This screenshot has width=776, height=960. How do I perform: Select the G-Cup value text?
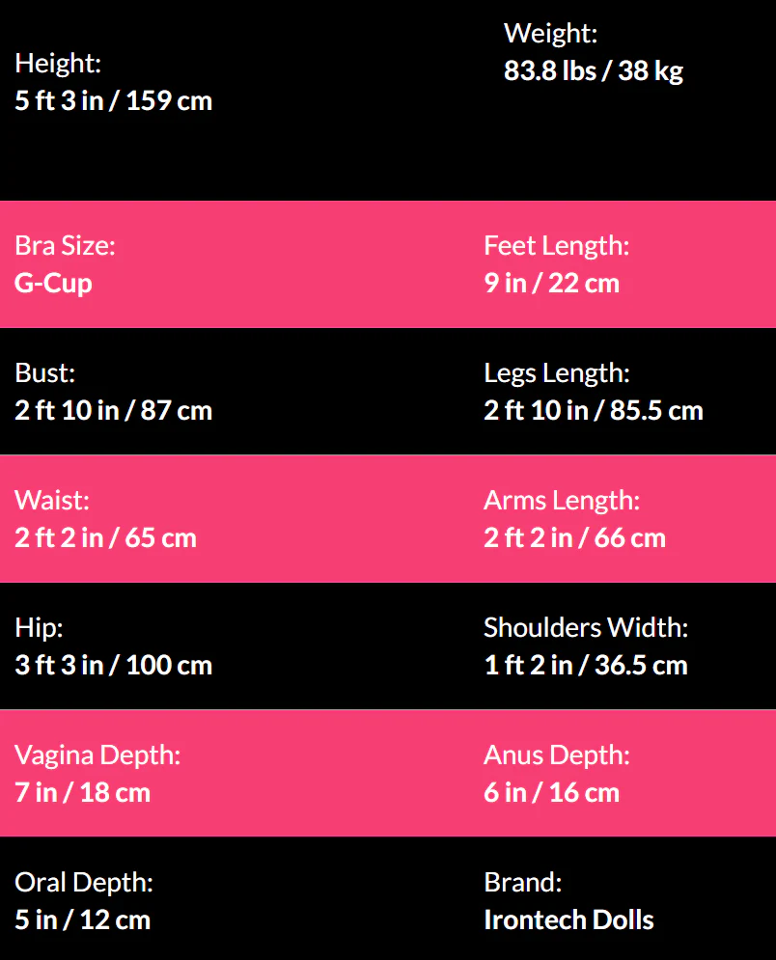click(53, 284)
